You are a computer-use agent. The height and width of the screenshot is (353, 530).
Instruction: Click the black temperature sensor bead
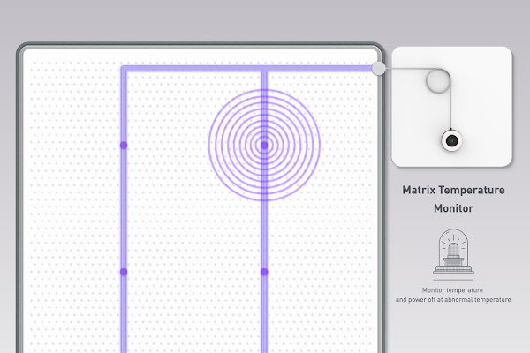451,140
